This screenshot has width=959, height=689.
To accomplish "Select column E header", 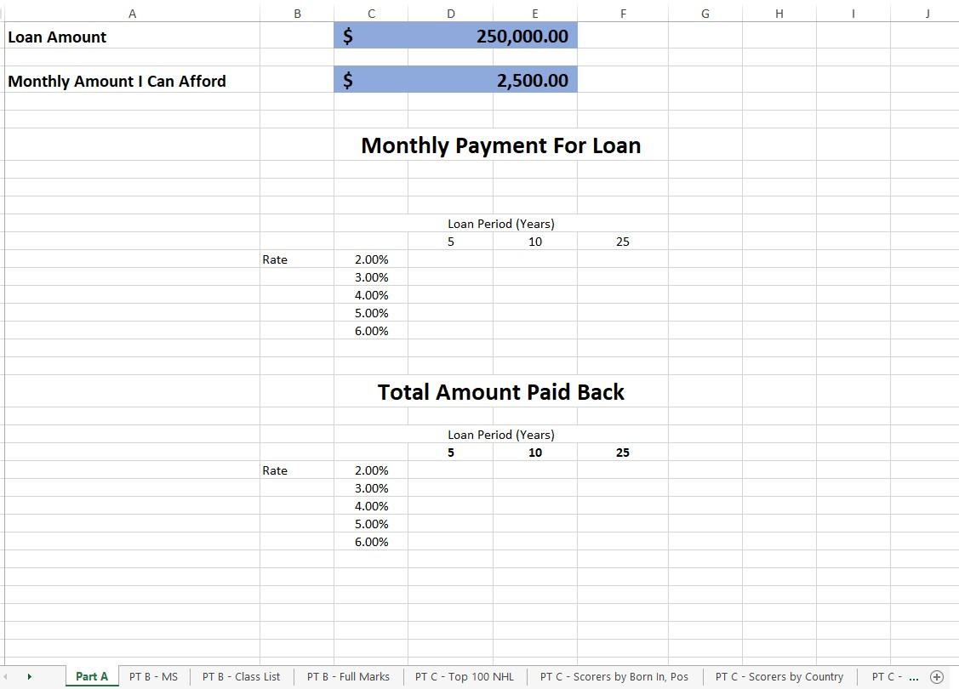I will [534, 13].
